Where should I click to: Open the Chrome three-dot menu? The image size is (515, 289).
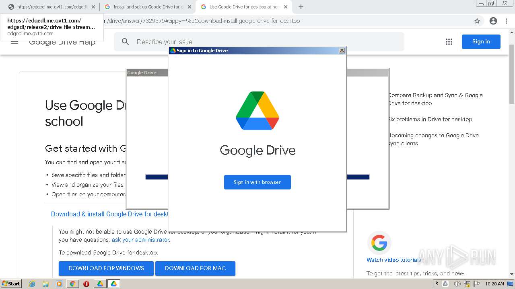[x=506, y=21]
